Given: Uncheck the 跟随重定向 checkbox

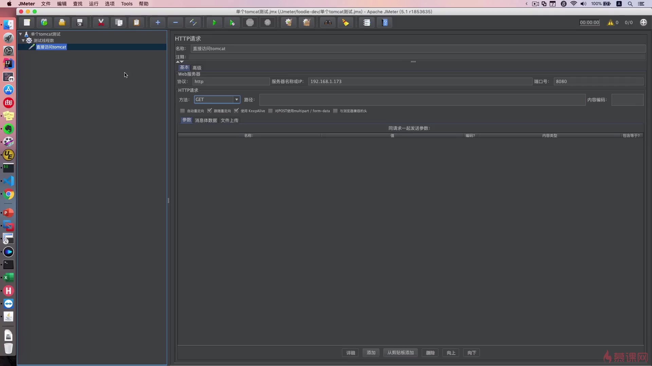Looking at the screenshot, I should [210, 111].
